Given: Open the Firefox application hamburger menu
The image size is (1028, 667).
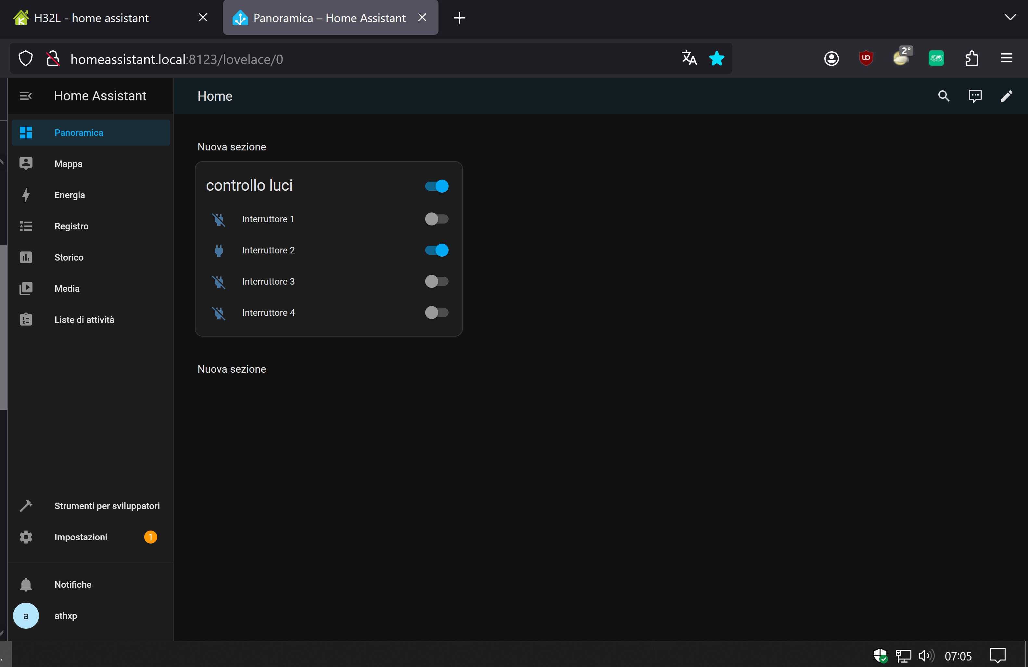Looking at the screenshot, I should tap(1007, 58).
